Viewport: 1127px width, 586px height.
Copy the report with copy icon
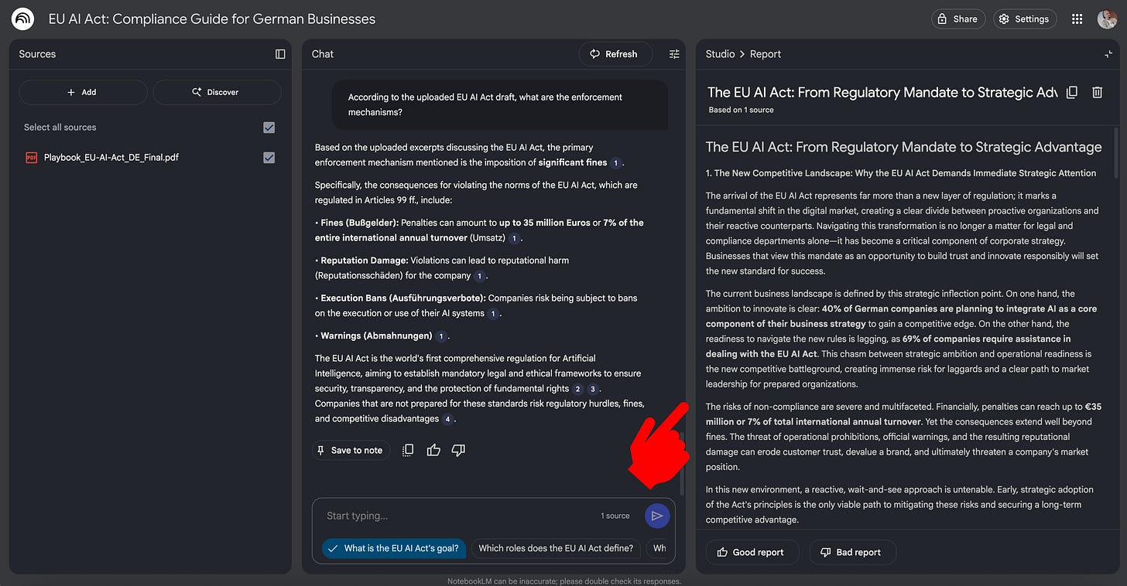(1072, 92)
